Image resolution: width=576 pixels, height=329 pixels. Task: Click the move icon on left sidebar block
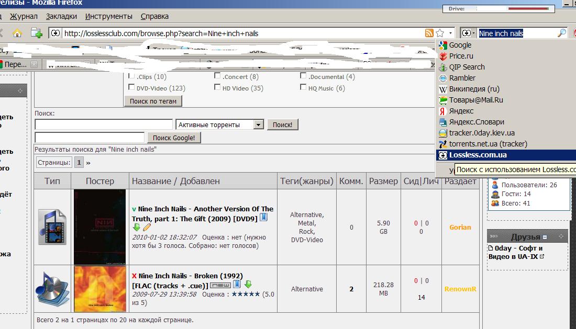(20, 90)
